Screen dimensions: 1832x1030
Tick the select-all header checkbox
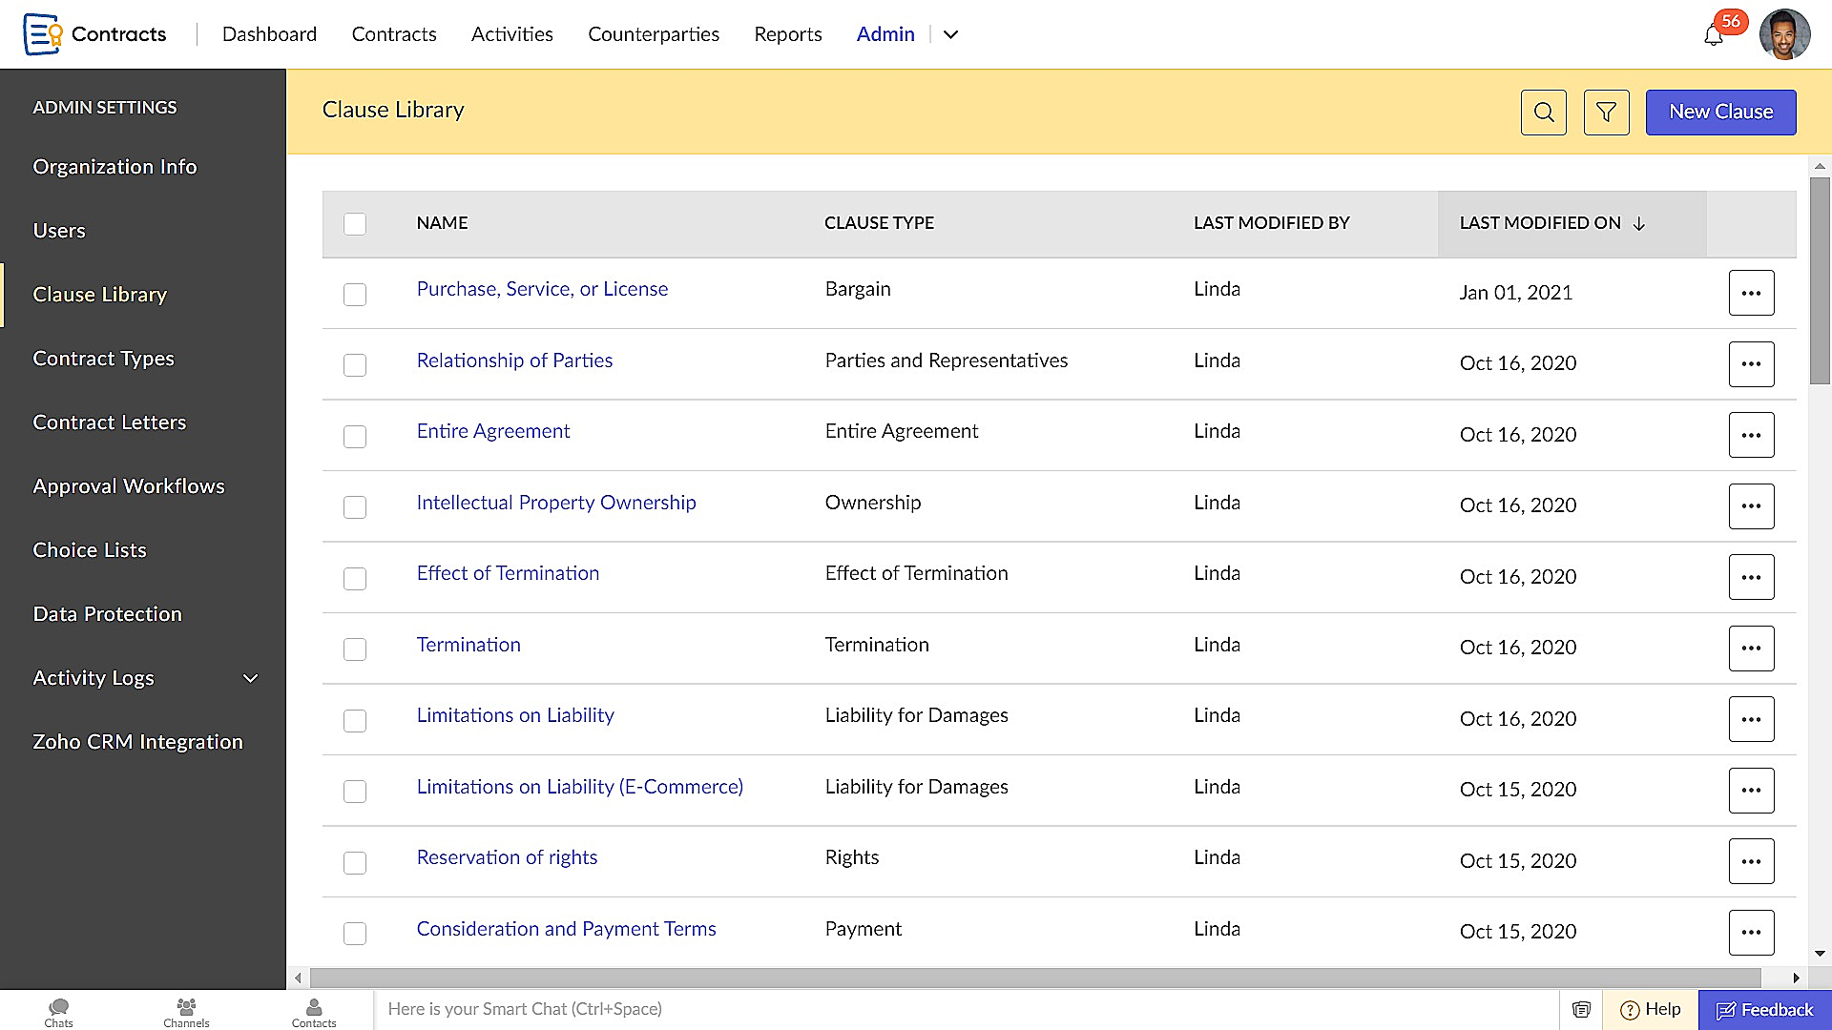pyautogui.click(x=355, y=224)
